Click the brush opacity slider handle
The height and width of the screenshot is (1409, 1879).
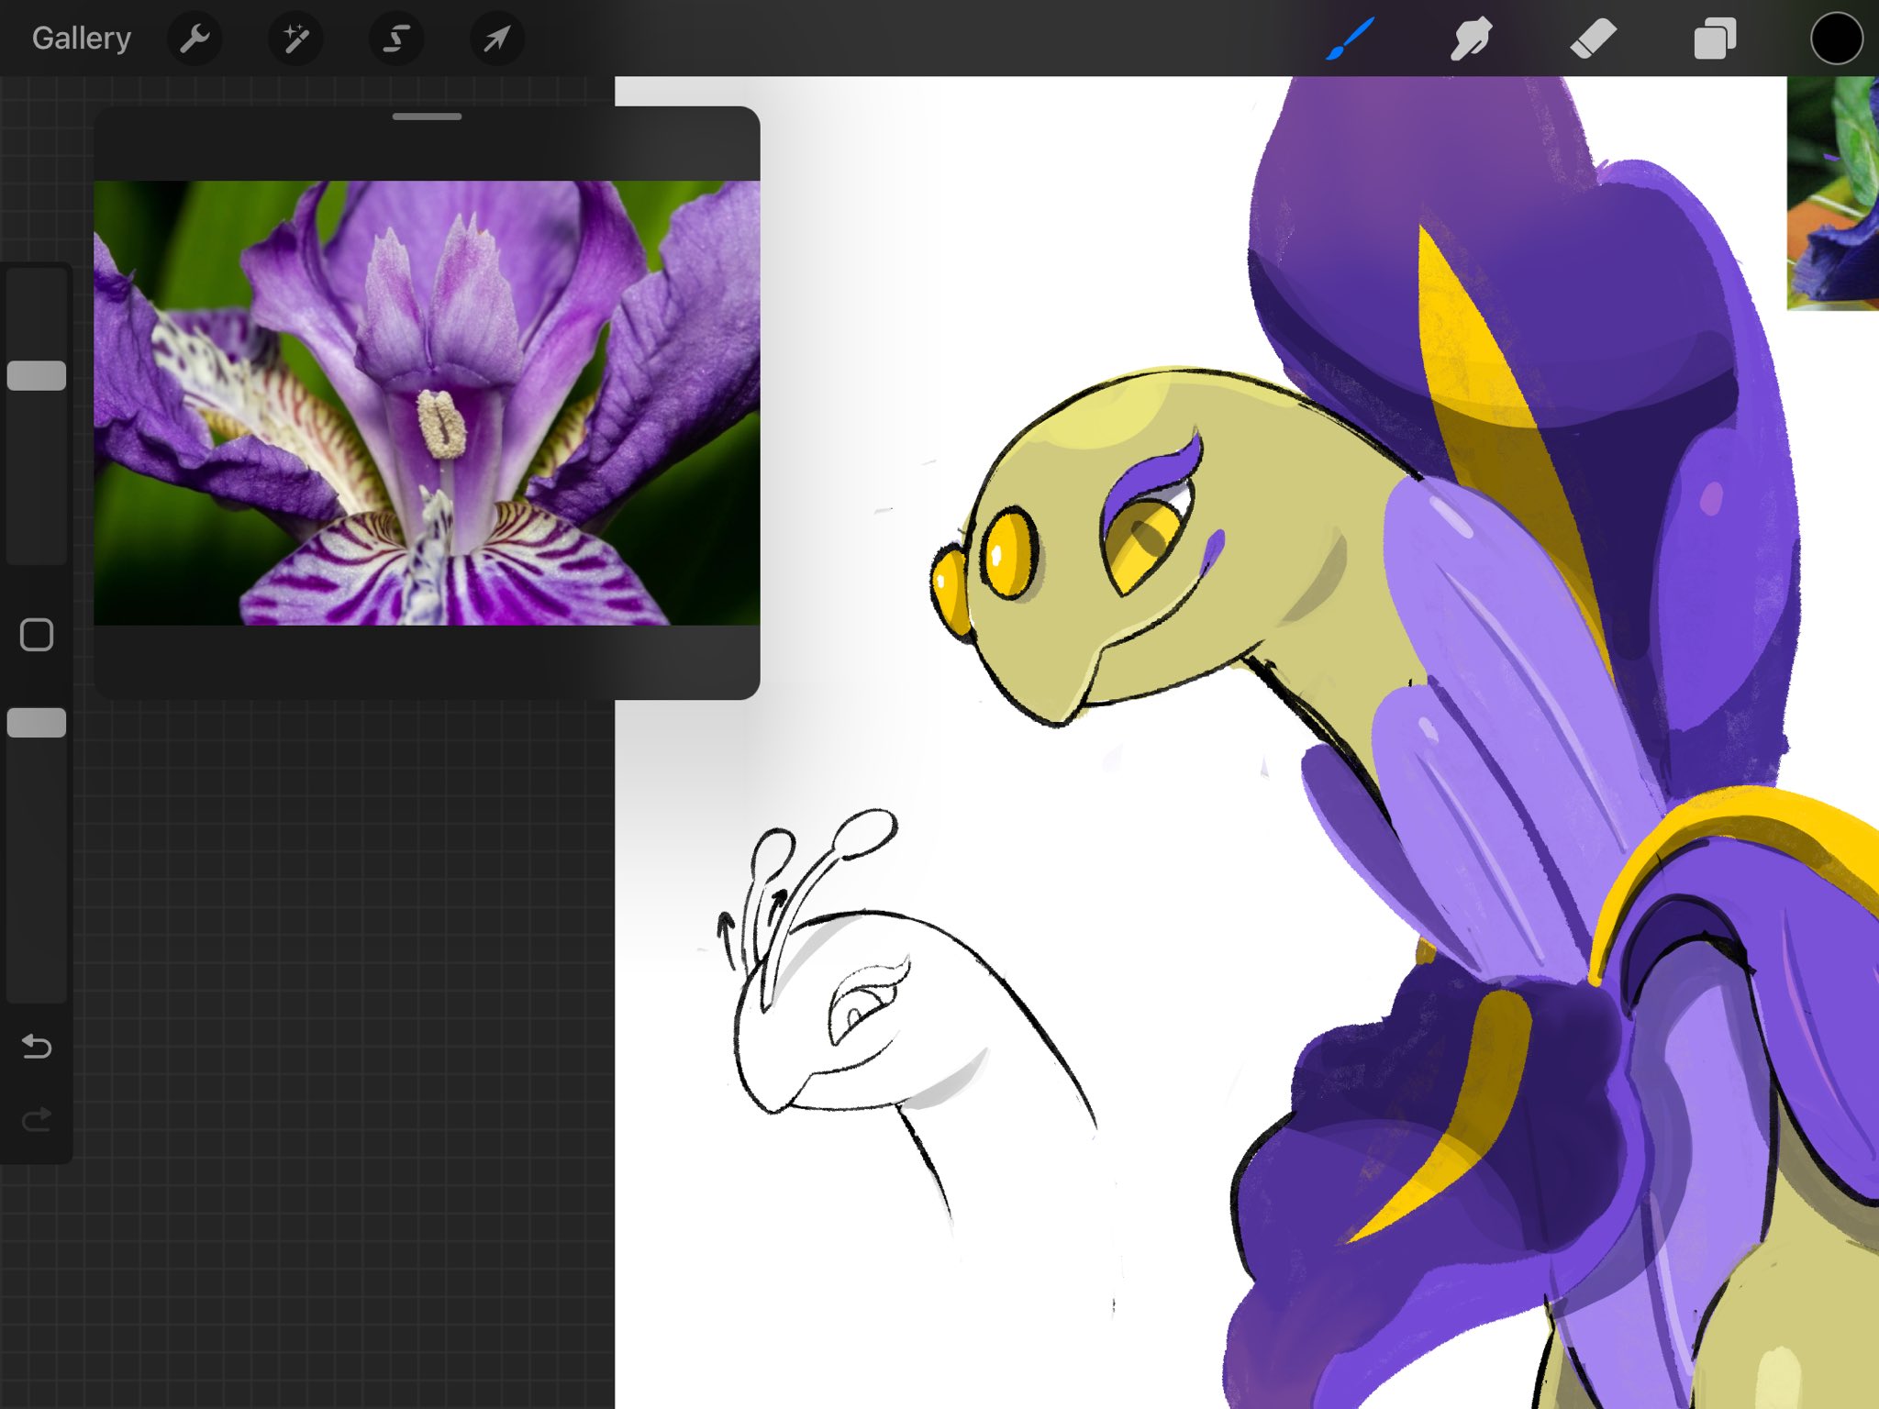coord(37,723)
